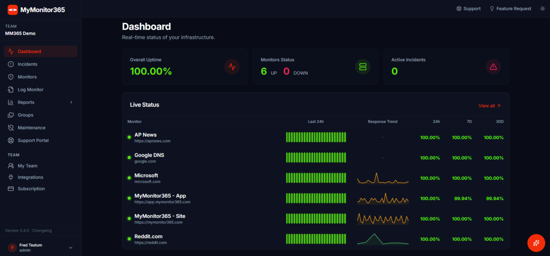
Task: Click the Subscription credit card icon
Action: pyautogui.click(x=11, y=189)
